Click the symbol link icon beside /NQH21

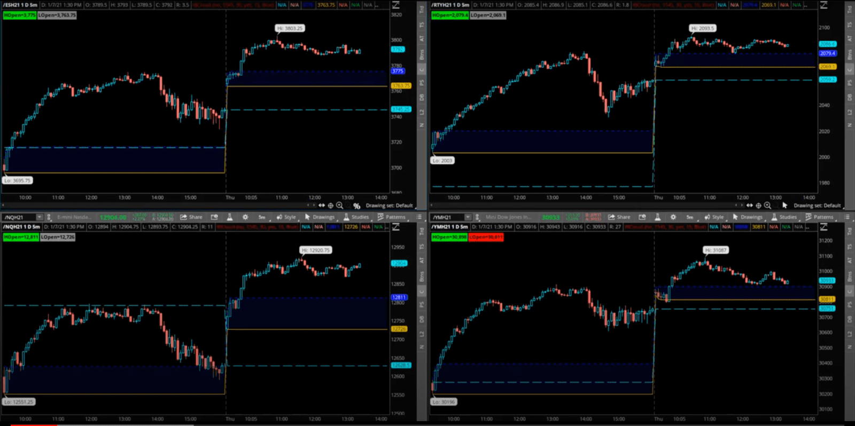tap(49, 217)
